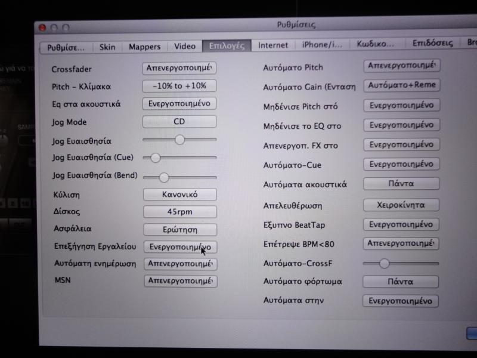Open the Internet tab
Viewport: 477px width, 358px height.
(x=273, y=45)
